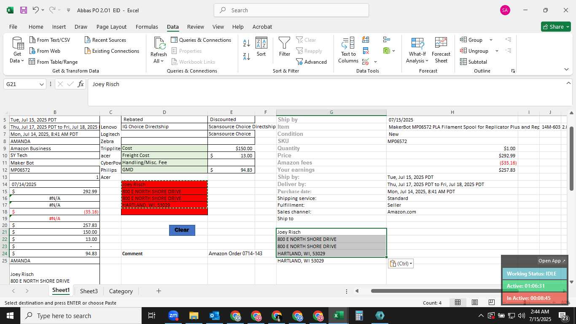
Task: Switch to the Home ribbon tab
Action: coord(36,27)
